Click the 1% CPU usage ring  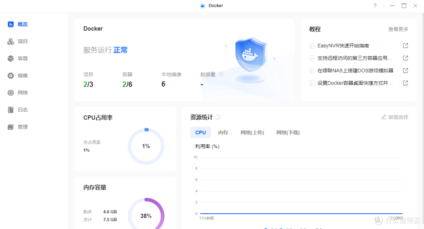point(146,146)
